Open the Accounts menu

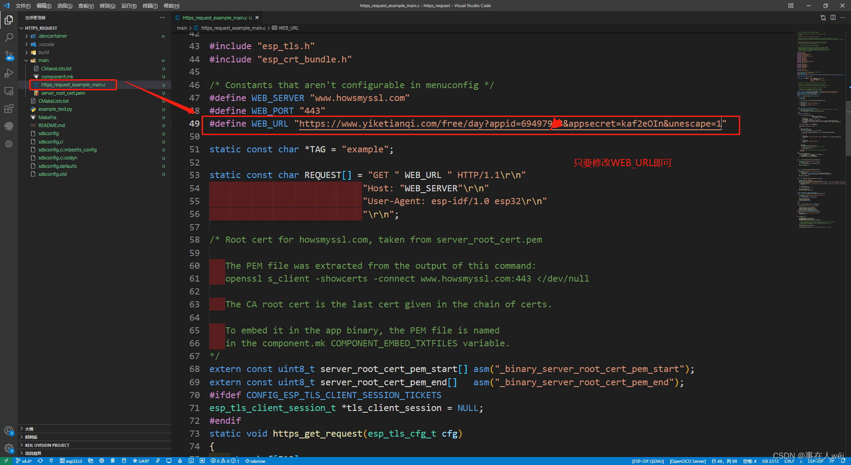point(9,430)
